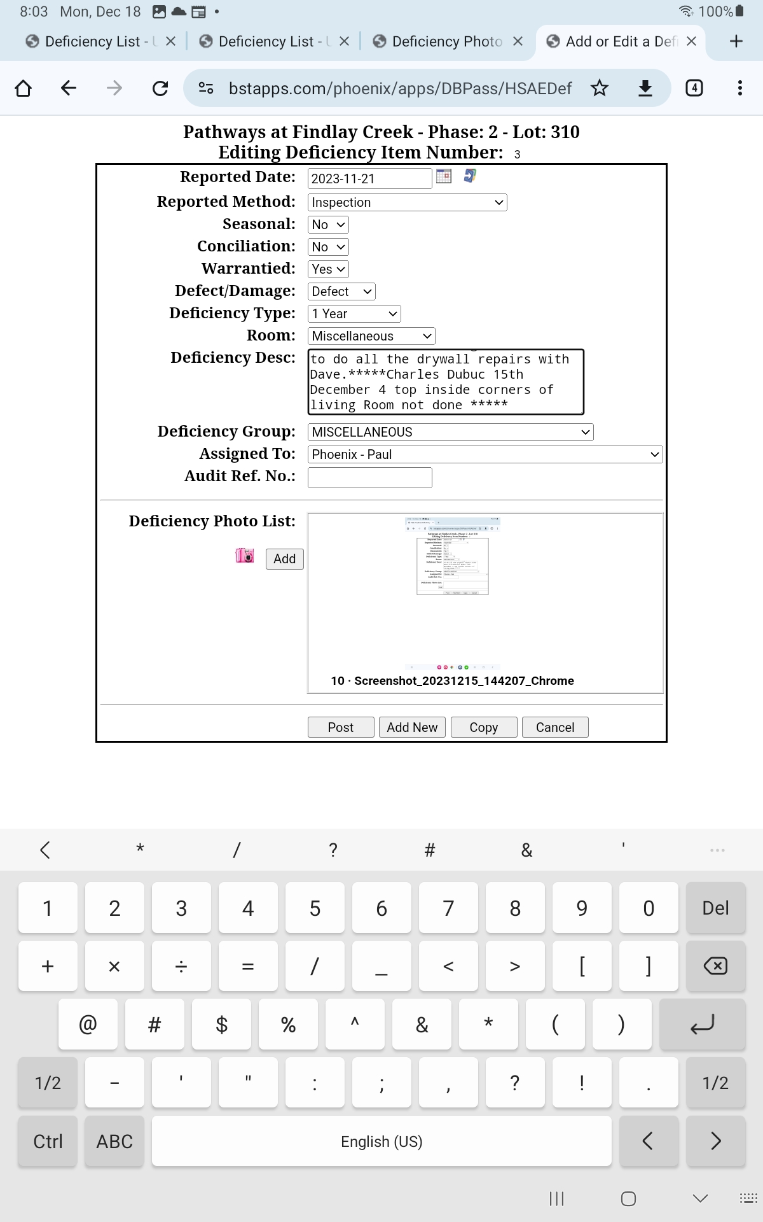Expand the Deficiency Group dropdown
Viewport: 763px width, 1222px height.
[x=451, y=432]
